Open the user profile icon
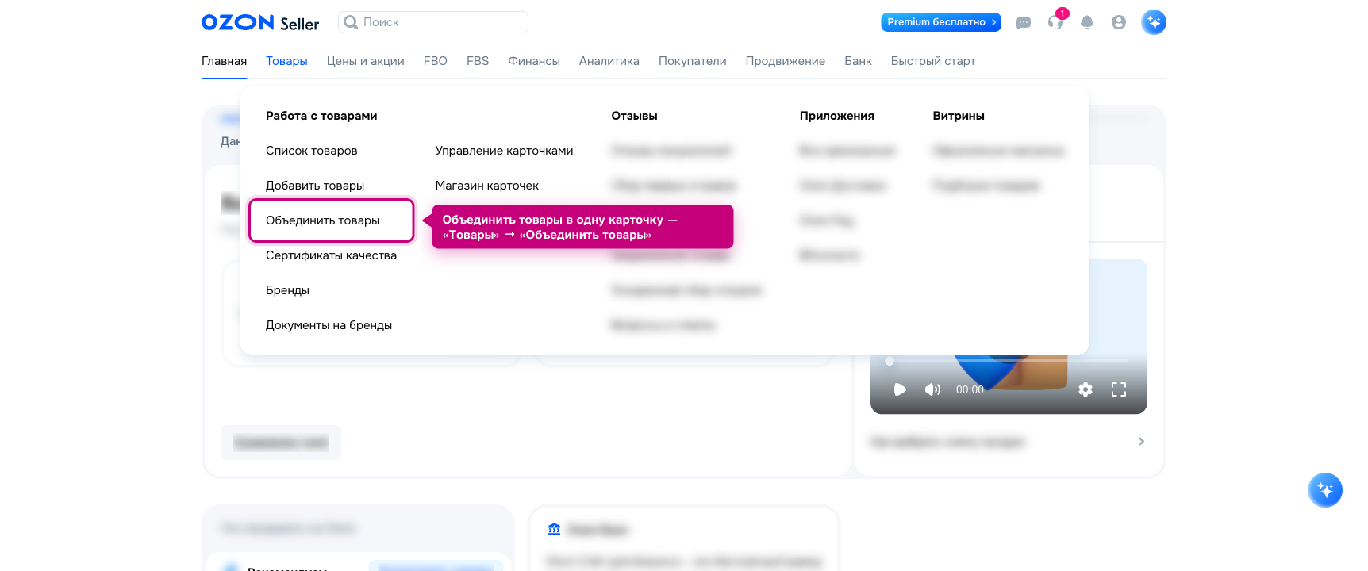Screen dimensions: 1368x571 click(1119, 22)
